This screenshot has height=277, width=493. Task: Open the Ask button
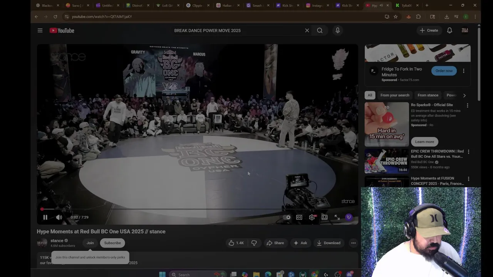click(x=300, y=243)
